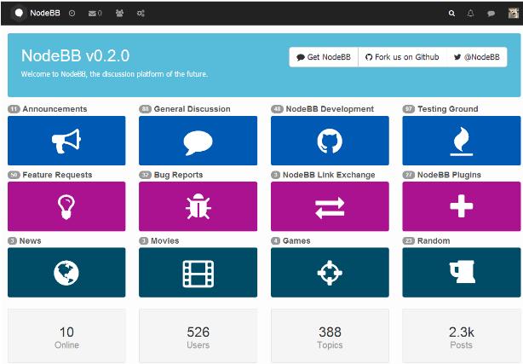Click the NodeBB logo in the navbar
Viewport: 523px width, 364px height.
point(19,13)
